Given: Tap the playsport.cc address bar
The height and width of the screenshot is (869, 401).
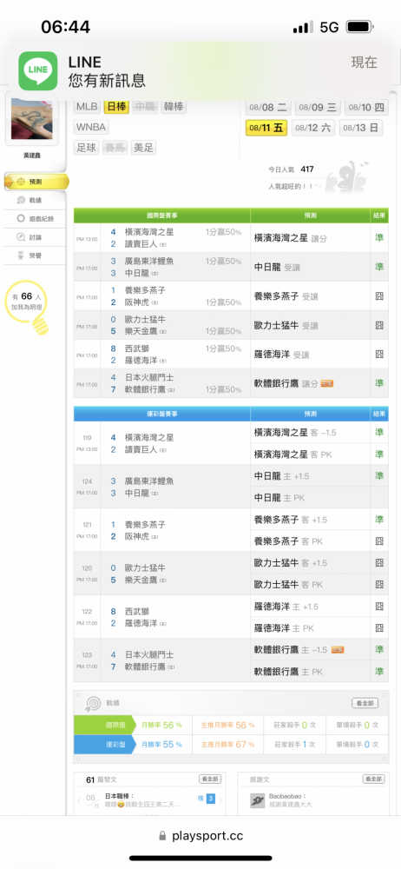Looking at the screenshot, I should [x=200, y=836].
